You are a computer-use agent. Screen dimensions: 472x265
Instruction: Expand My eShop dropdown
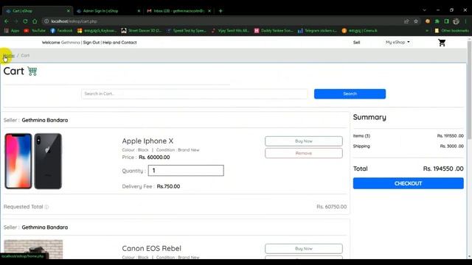point(398,43)
